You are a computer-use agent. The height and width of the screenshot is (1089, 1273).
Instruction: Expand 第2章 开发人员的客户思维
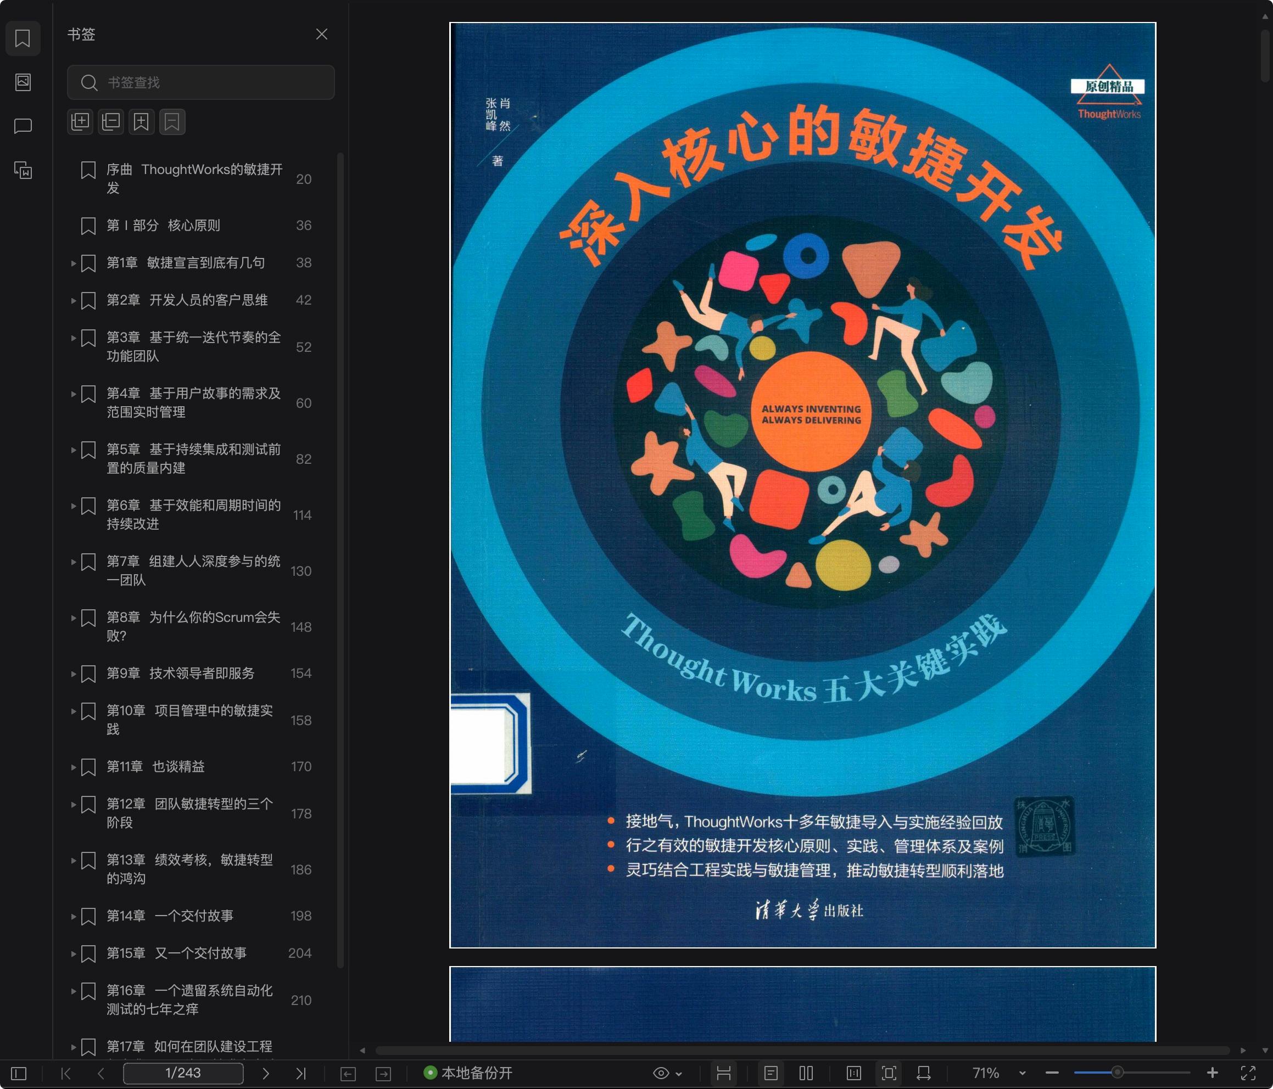coord(73,301)
